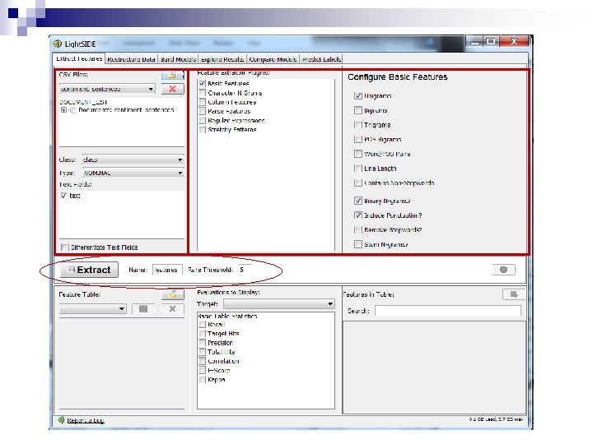The width and height of the screenshot is (593, 444).
Task: Toggle the text field checkbox
Action: (x=64, y=196)
